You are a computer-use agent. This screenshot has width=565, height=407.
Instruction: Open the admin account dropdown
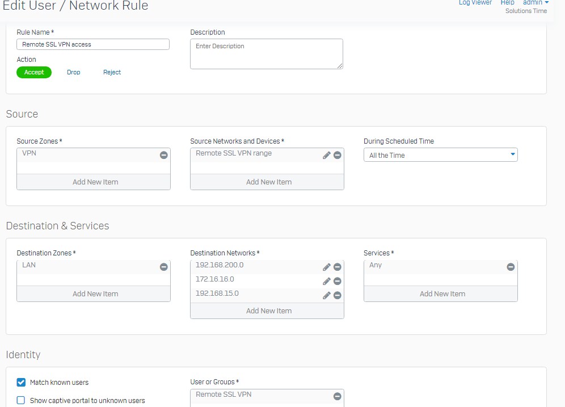click(x=536, y=2)
